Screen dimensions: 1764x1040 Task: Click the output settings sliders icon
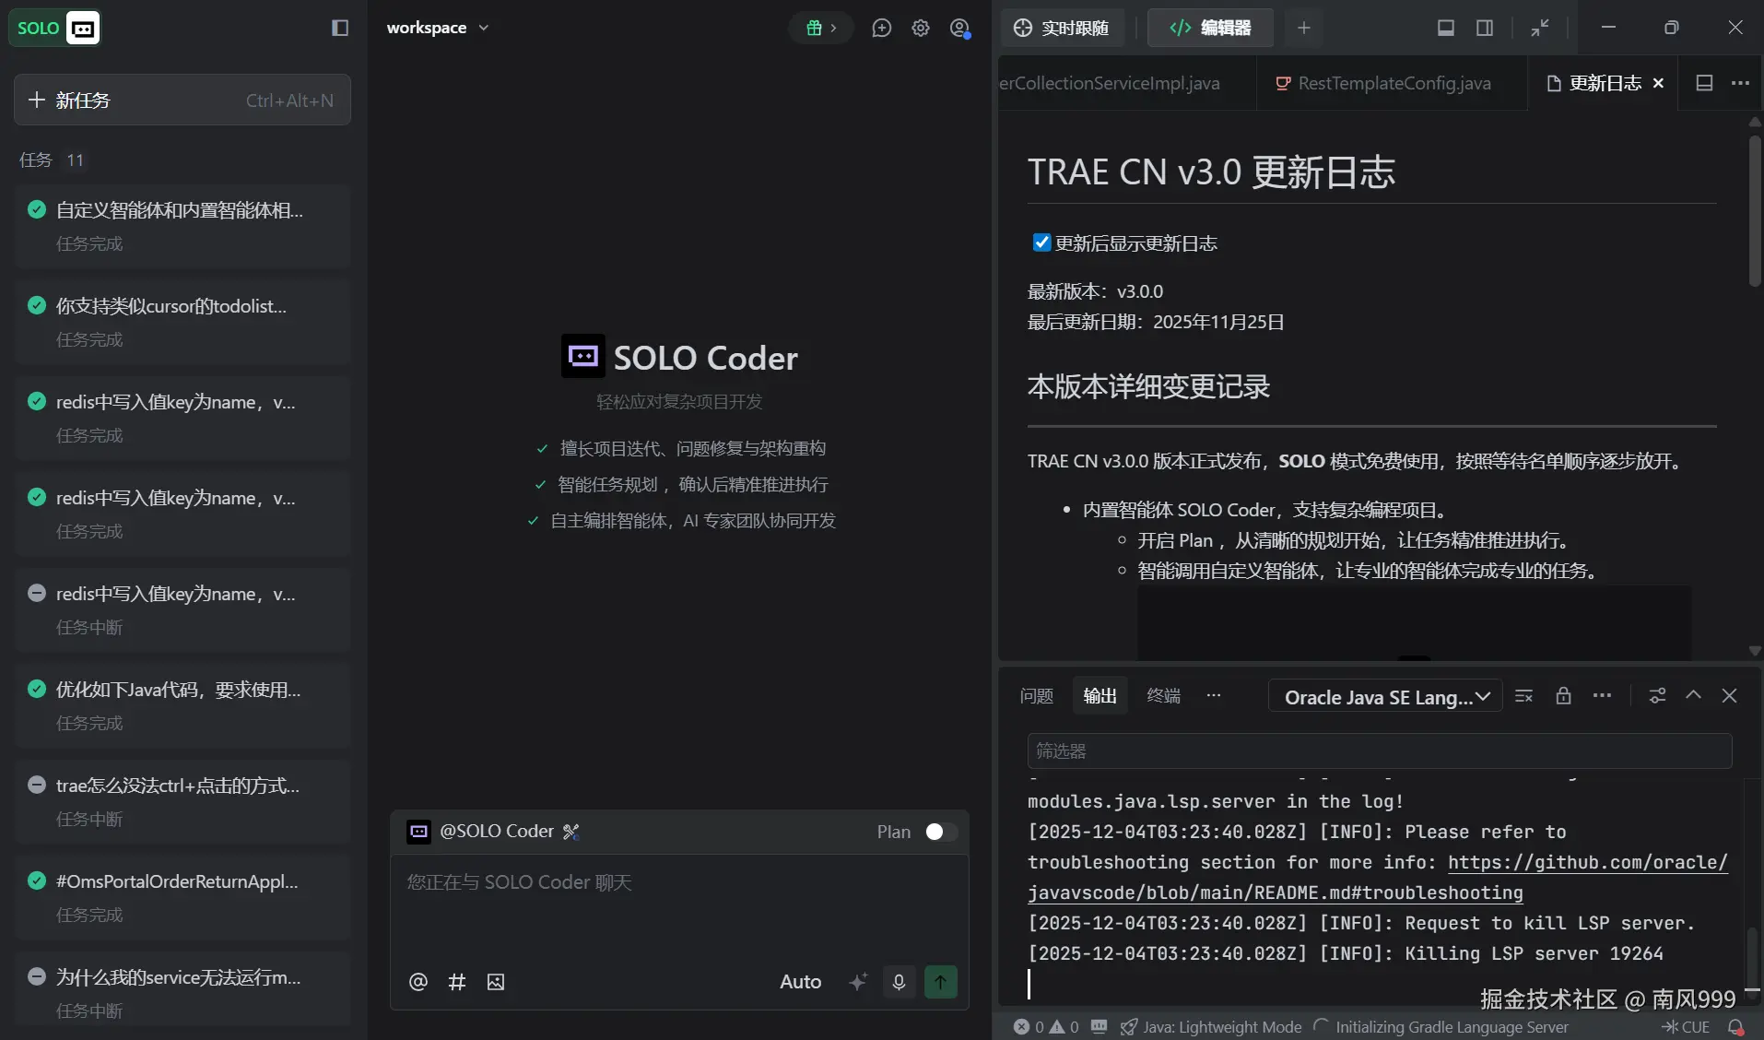coord(1657,696)
